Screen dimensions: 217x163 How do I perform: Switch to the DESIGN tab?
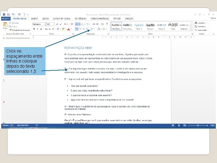coord(46,19)
